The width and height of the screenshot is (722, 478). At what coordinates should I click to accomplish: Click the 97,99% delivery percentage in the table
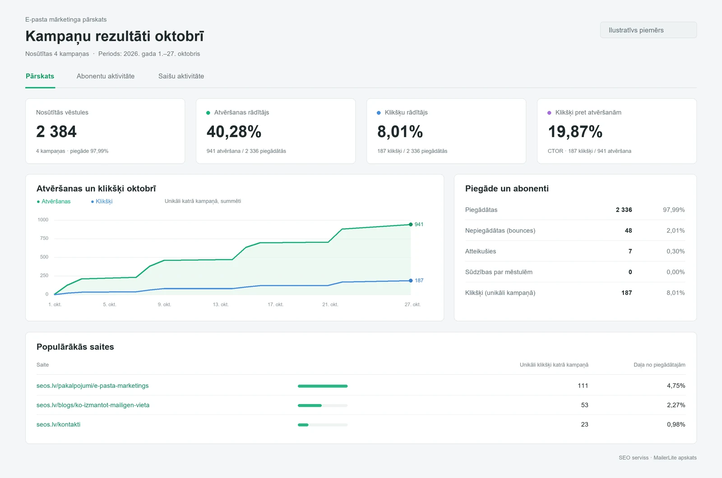pos(674,210)
